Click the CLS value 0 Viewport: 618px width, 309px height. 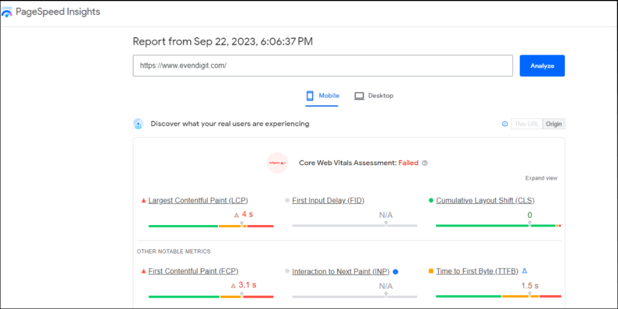pyautogui.click(x=530, y=215)
